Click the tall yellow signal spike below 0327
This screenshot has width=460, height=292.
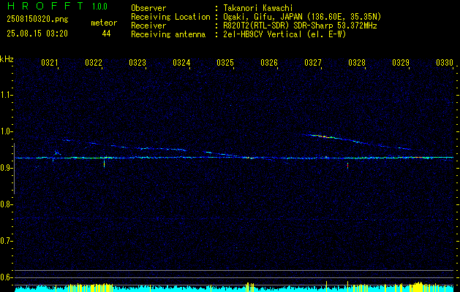(326, 286)
